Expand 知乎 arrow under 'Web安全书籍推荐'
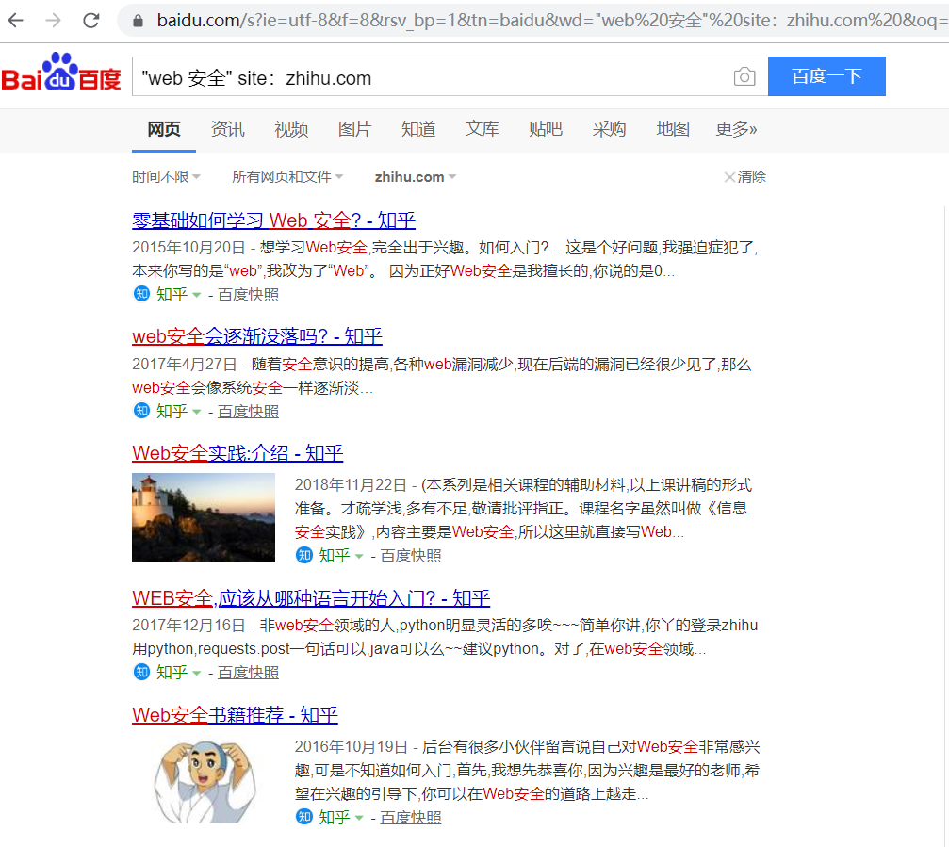949x847 pixels. click(359, 818)
